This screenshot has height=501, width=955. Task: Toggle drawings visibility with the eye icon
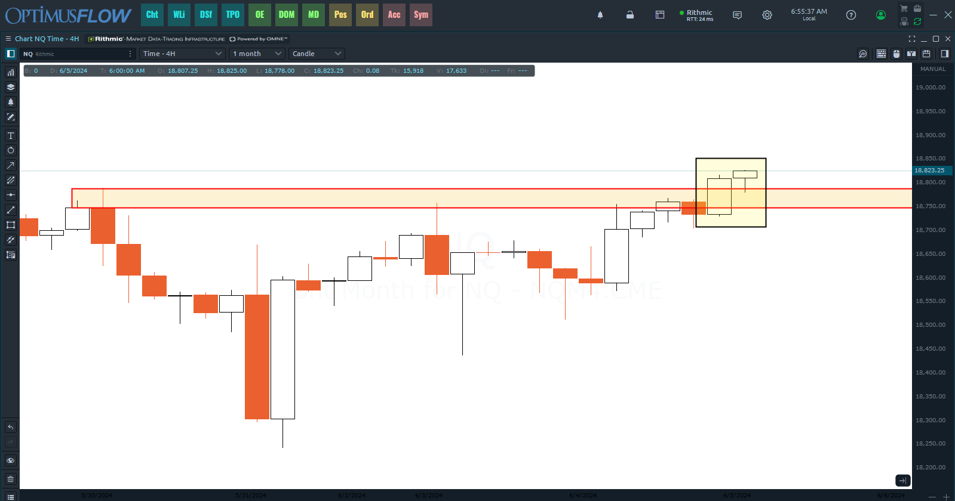(x=10, y=460)
